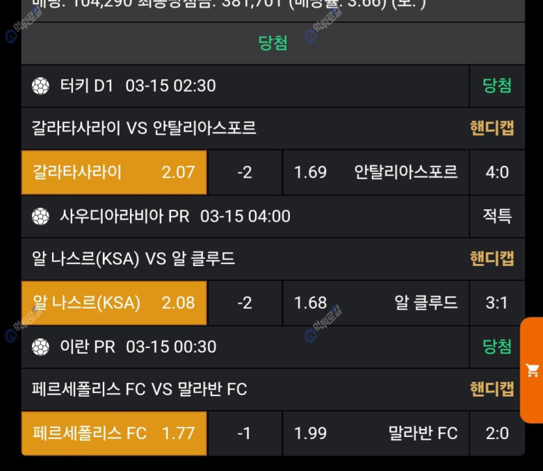The height and width of the screenshot is (471, 543).
Task: Click the 당첨 header bar at top
Action: point(272,43)
